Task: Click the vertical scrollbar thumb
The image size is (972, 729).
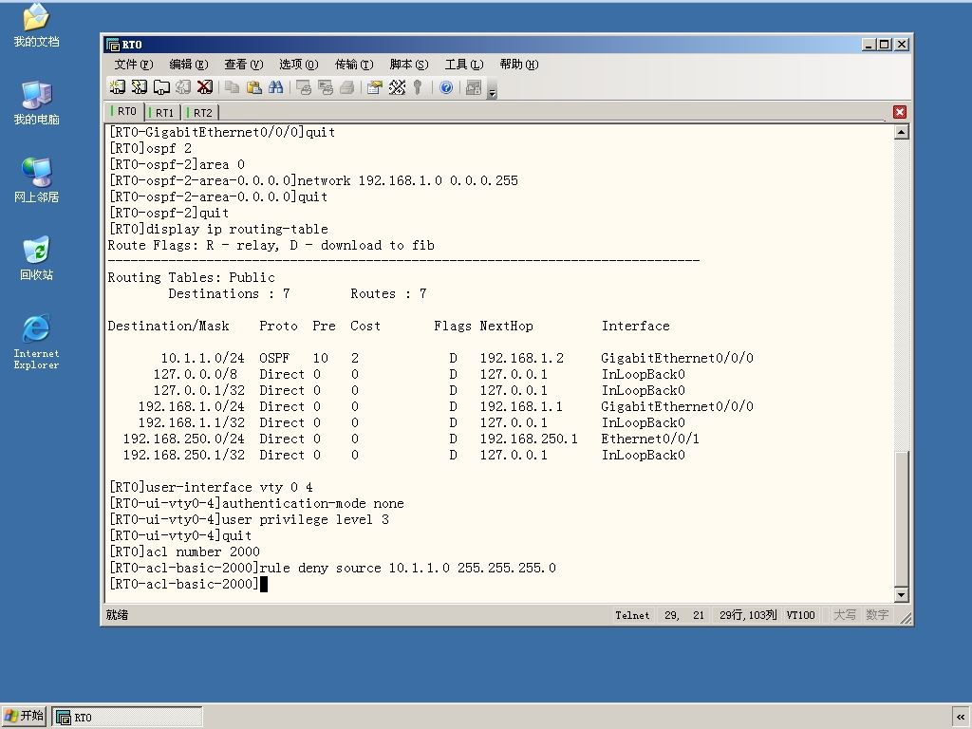Action: (x=902, y=519)
